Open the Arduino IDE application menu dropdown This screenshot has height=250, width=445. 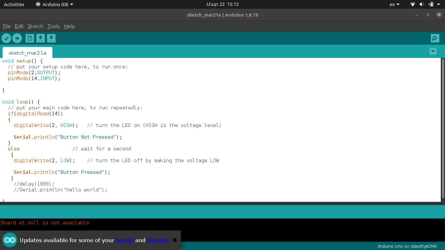pyautogui.click(x=54, y=5)
